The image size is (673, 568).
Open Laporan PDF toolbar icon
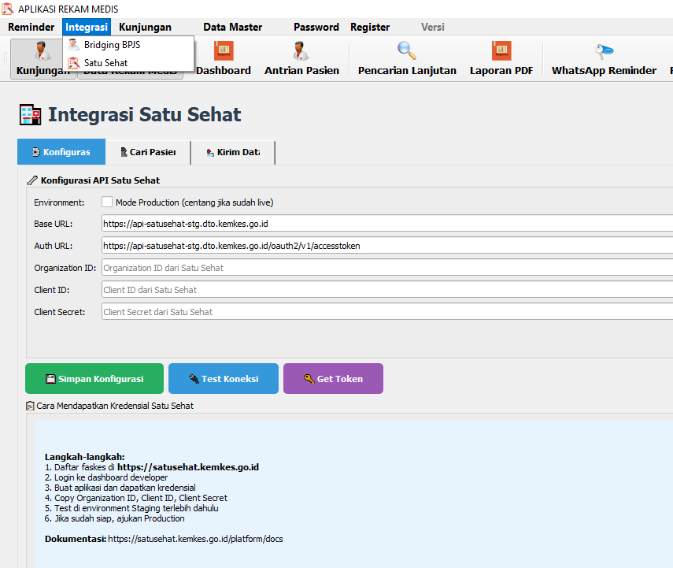click(501, 50)
